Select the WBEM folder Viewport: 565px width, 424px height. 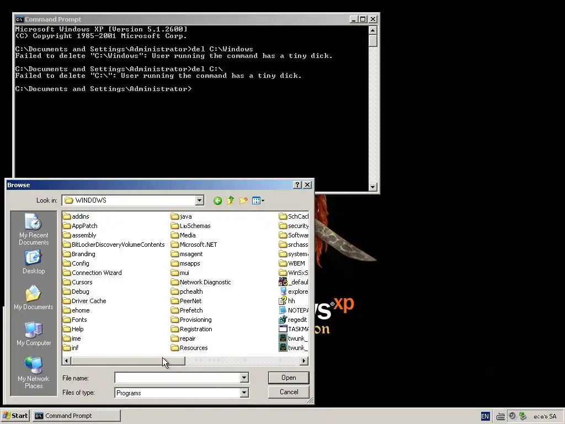292,263
